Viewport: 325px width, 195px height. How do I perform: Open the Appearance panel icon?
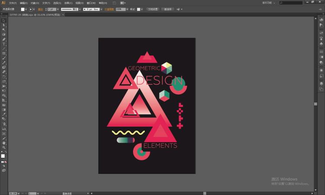tap(321, 71)
